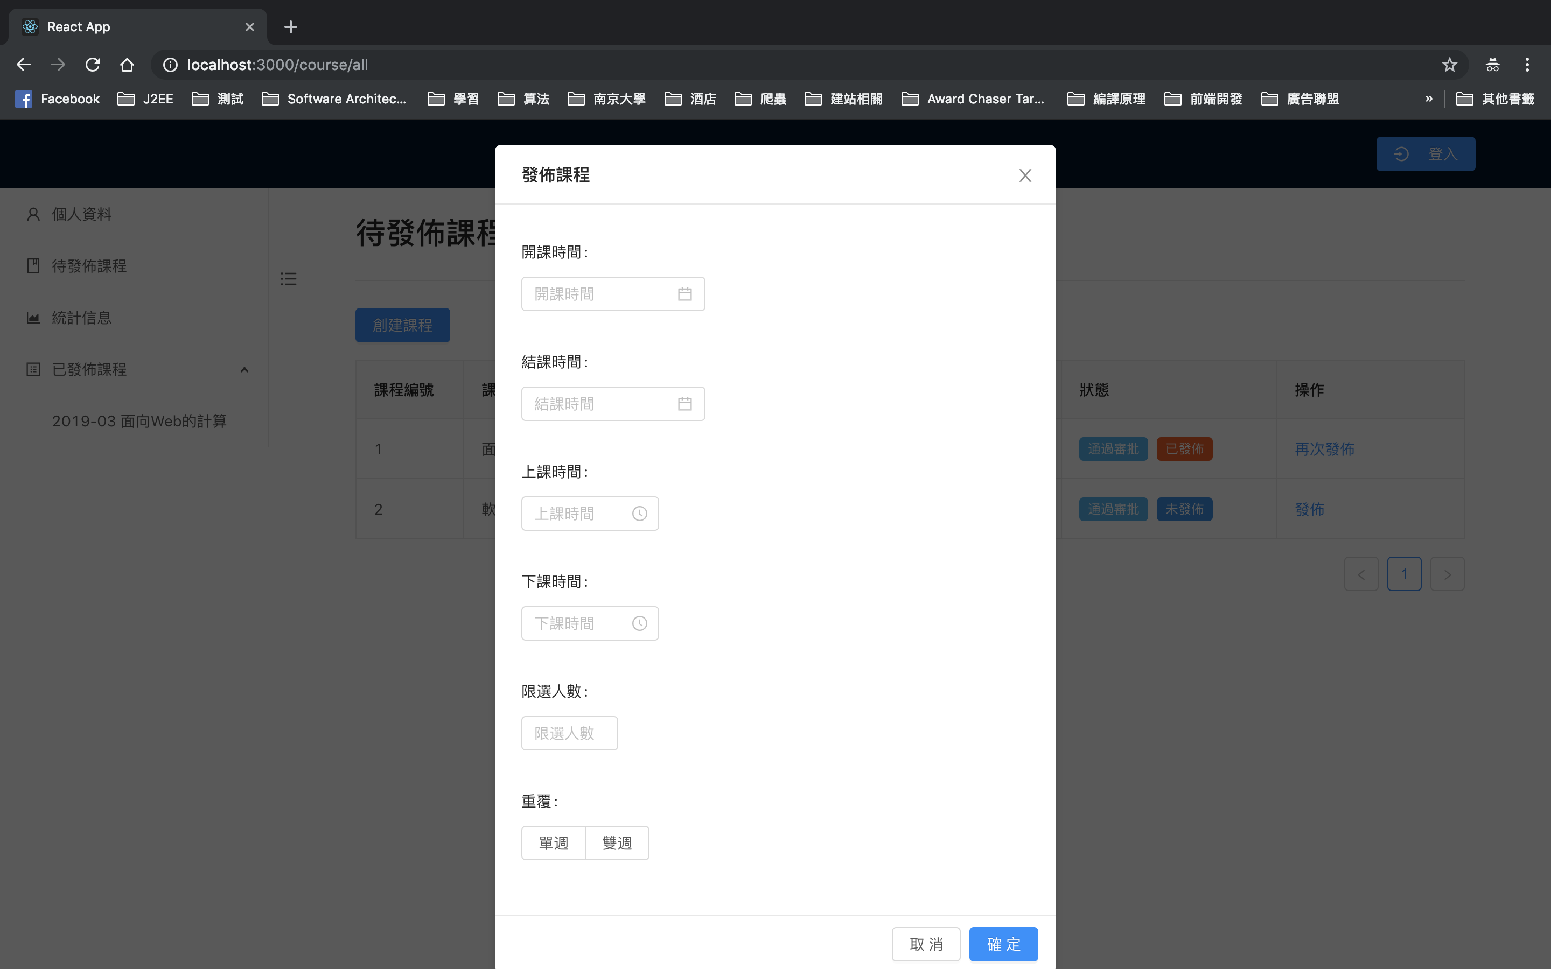Select the 雙週 repeat option
1551x969 pixels.
point(617,842)
